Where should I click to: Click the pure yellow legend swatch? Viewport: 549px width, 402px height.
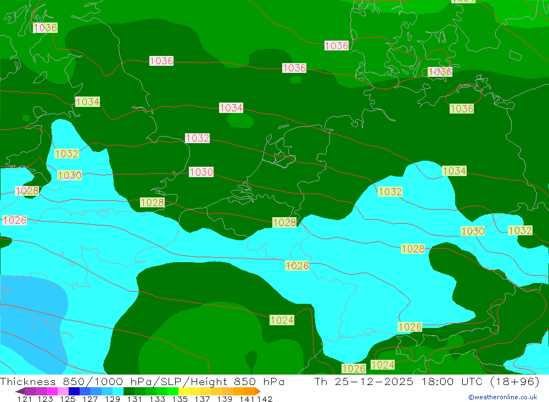coord(184,391)
